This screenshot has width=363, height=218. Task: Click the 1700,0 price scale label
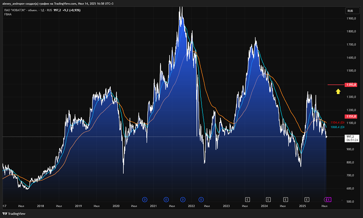click(351, 45)
